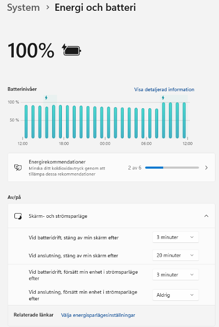The image size is (219, 327).
Task: Click the leaf icon for Energirekommendationer
Action: [x=18, y=168]
